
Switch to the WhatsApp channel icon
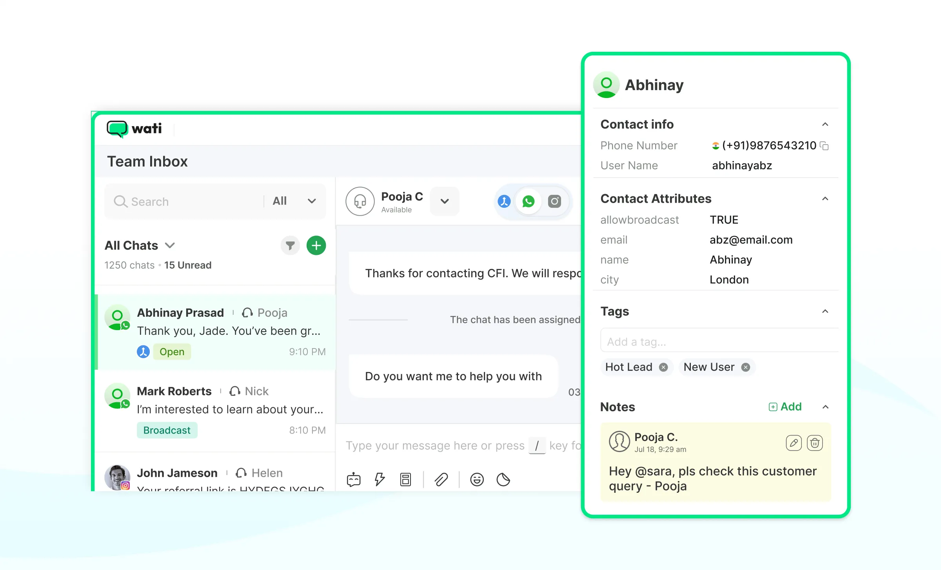[529, 201]
